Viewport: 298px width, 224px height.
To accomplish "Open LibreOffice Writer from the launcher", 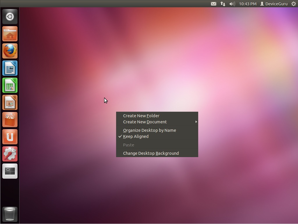I will pos(10,68).
